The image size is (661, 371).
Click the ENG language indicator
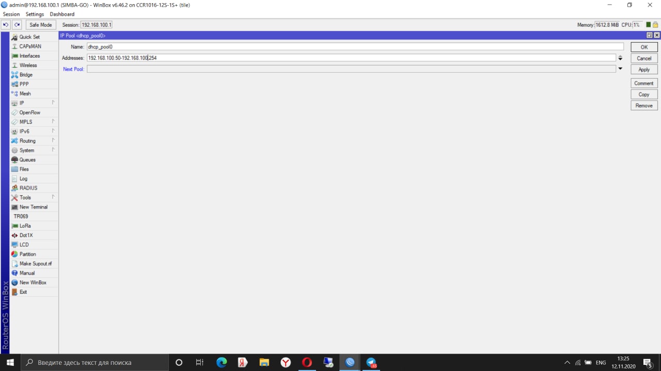[x=601, y=362]
